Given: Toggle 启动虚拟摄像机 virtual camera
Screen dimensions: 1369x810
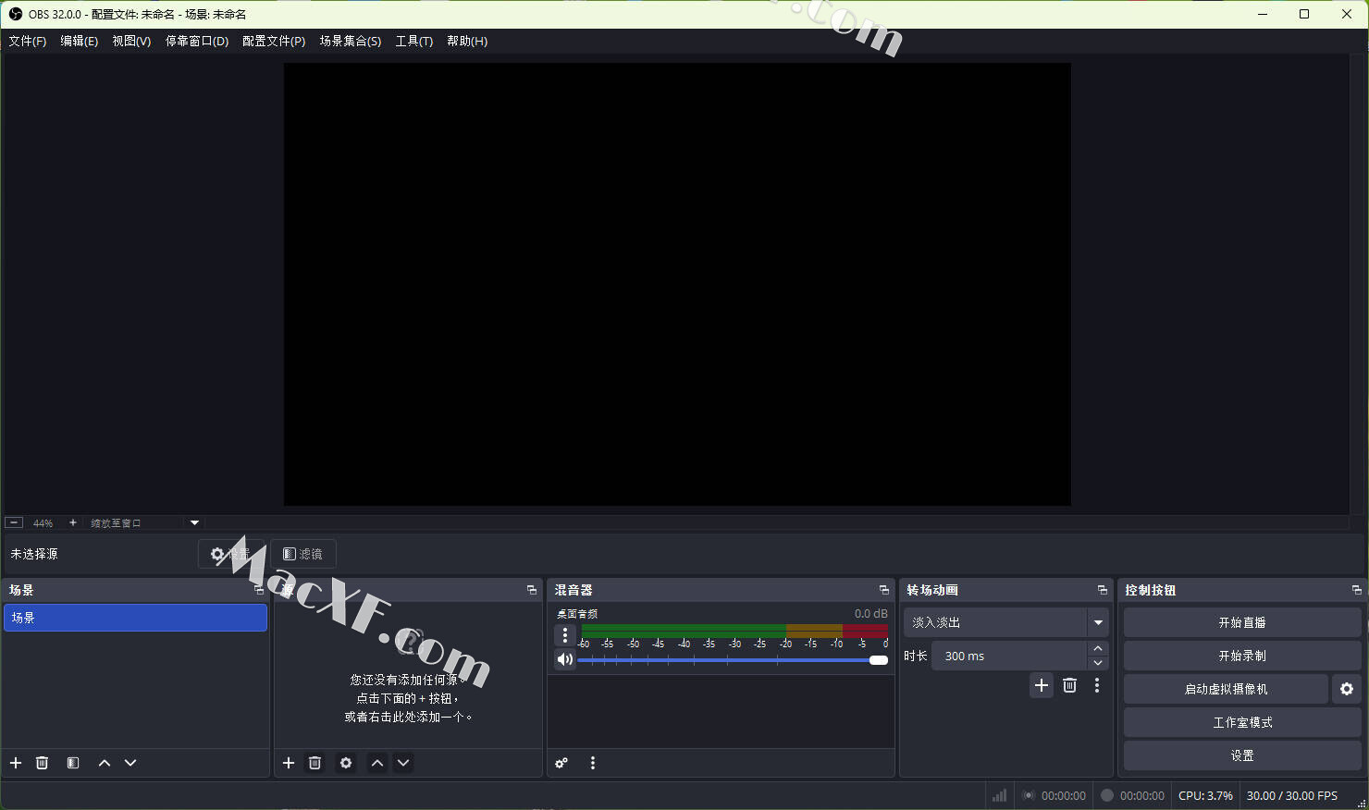Looking at the screenshot, I should click(1226, 689).
